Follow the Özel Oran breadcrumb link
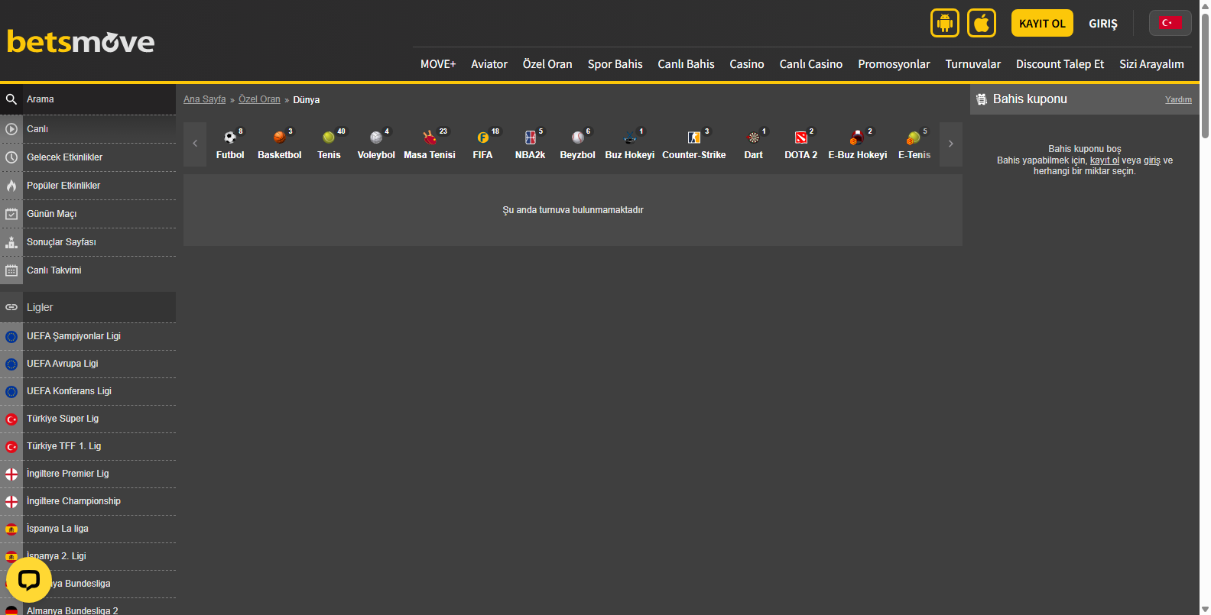Viewport: 1211px width, 615px height. tap(259, 99)
